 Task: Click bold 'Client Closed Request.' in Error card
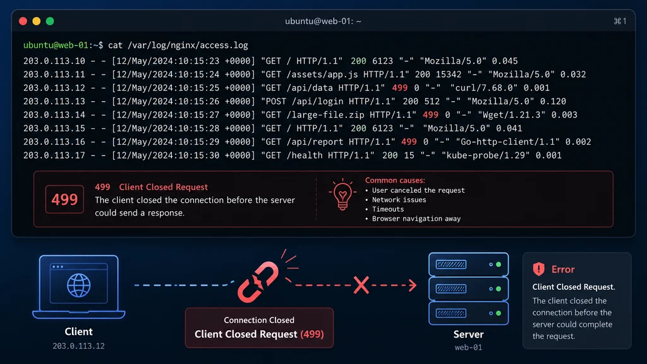[574, 287]
